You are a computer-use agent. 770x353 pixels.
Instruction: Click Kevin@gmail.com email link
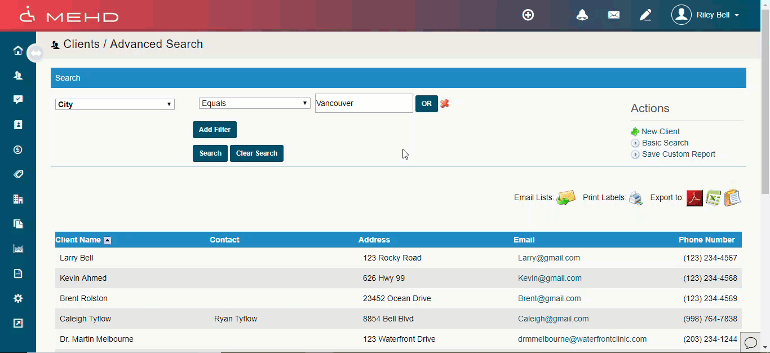[x=550, y=278]
